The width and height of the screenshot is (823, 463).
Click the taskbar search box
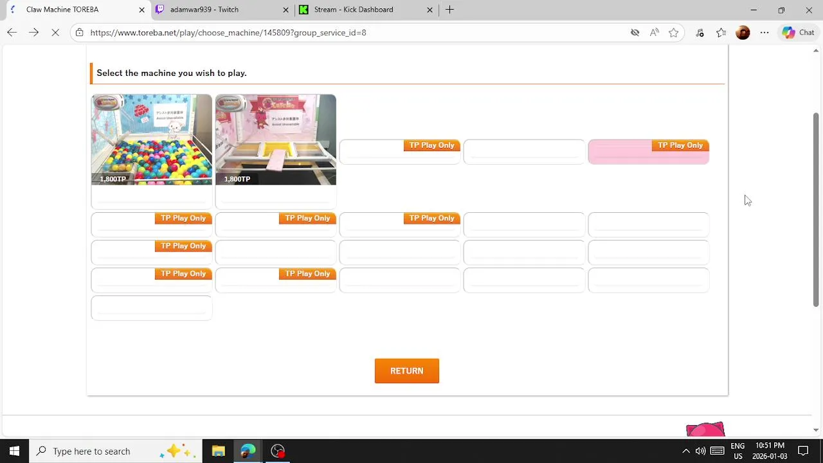tap(116, 451)
